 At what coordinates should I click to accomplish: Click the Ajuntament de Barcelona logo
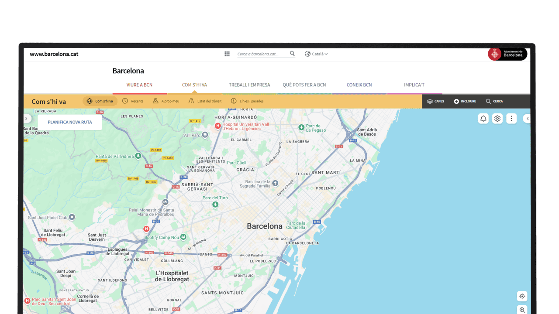pos(507,54)
